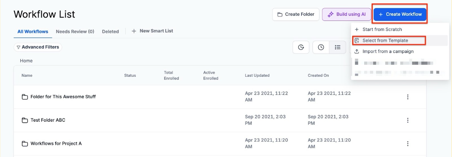452x157 pixels.
Task: Click folder icon beside Workflows for Project A
Action: coord(25,144)
